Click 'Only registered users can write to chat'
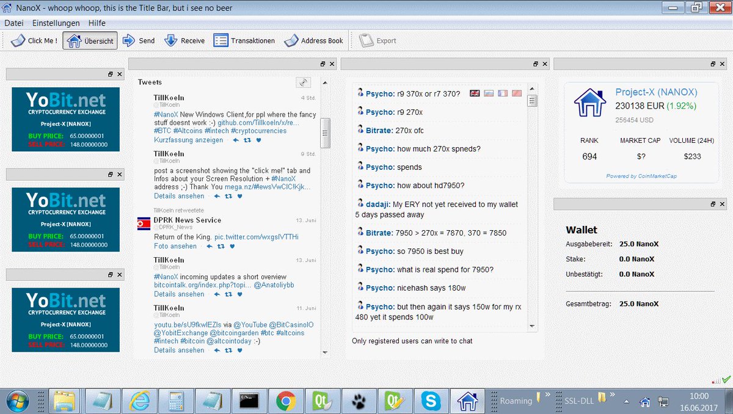The width and height of the screenshot is (733, 414). coord(412,341)
